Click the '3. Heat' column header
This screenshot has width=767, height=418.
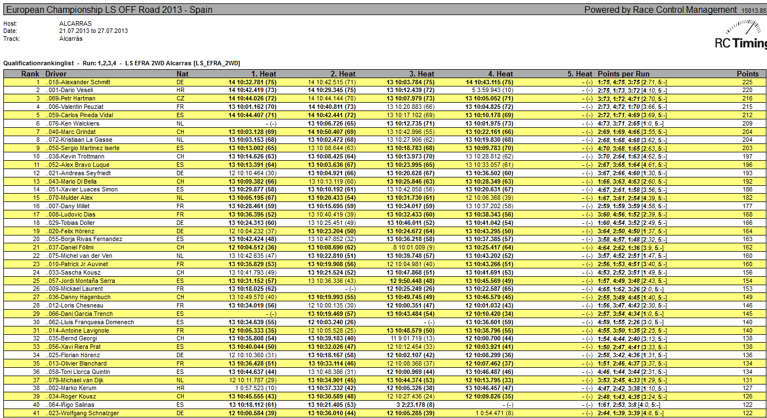(421, 74)
